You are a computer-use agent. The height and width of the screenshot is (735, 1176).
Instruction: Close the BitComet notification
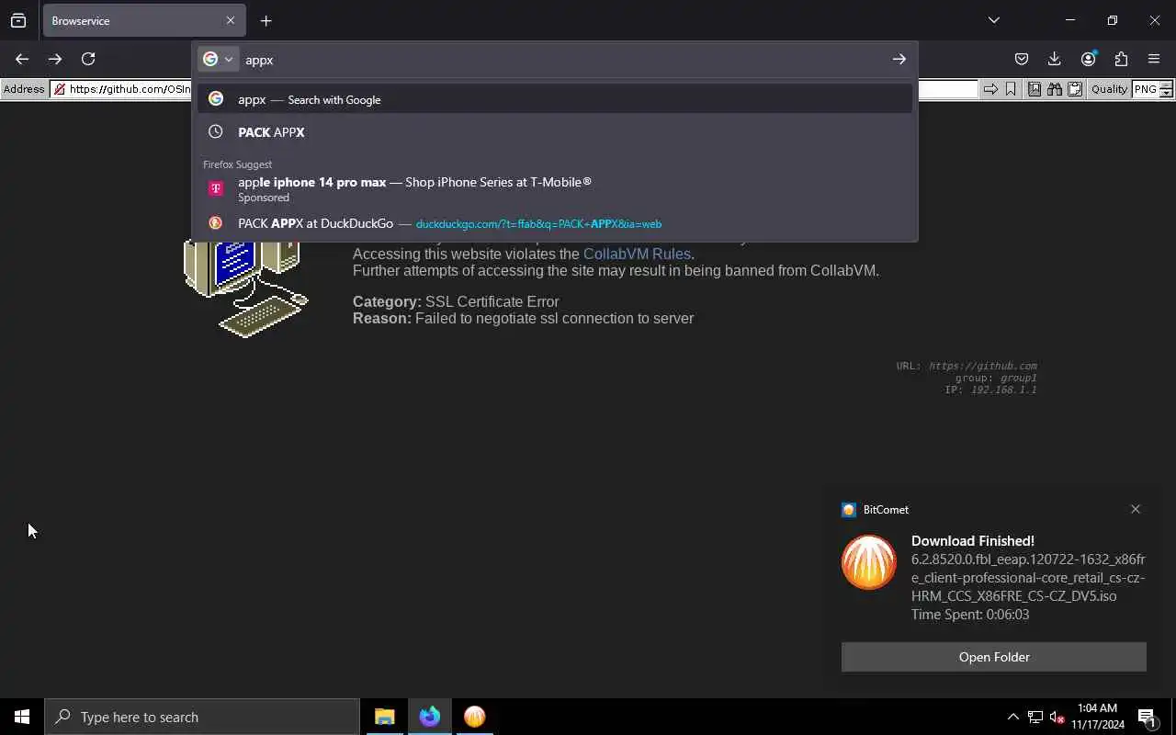click(1136, 509)
